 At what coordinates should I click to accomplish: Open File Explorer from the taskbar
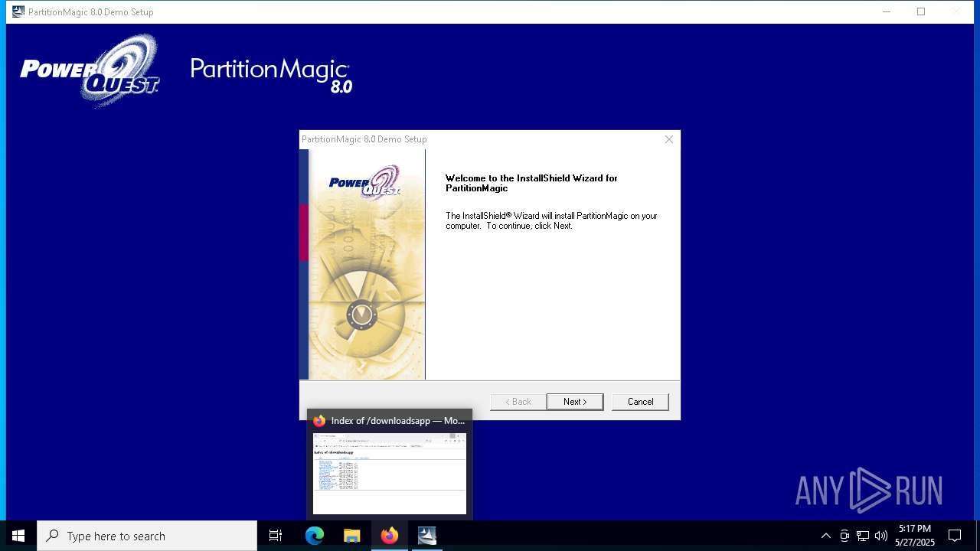point(352,536)
